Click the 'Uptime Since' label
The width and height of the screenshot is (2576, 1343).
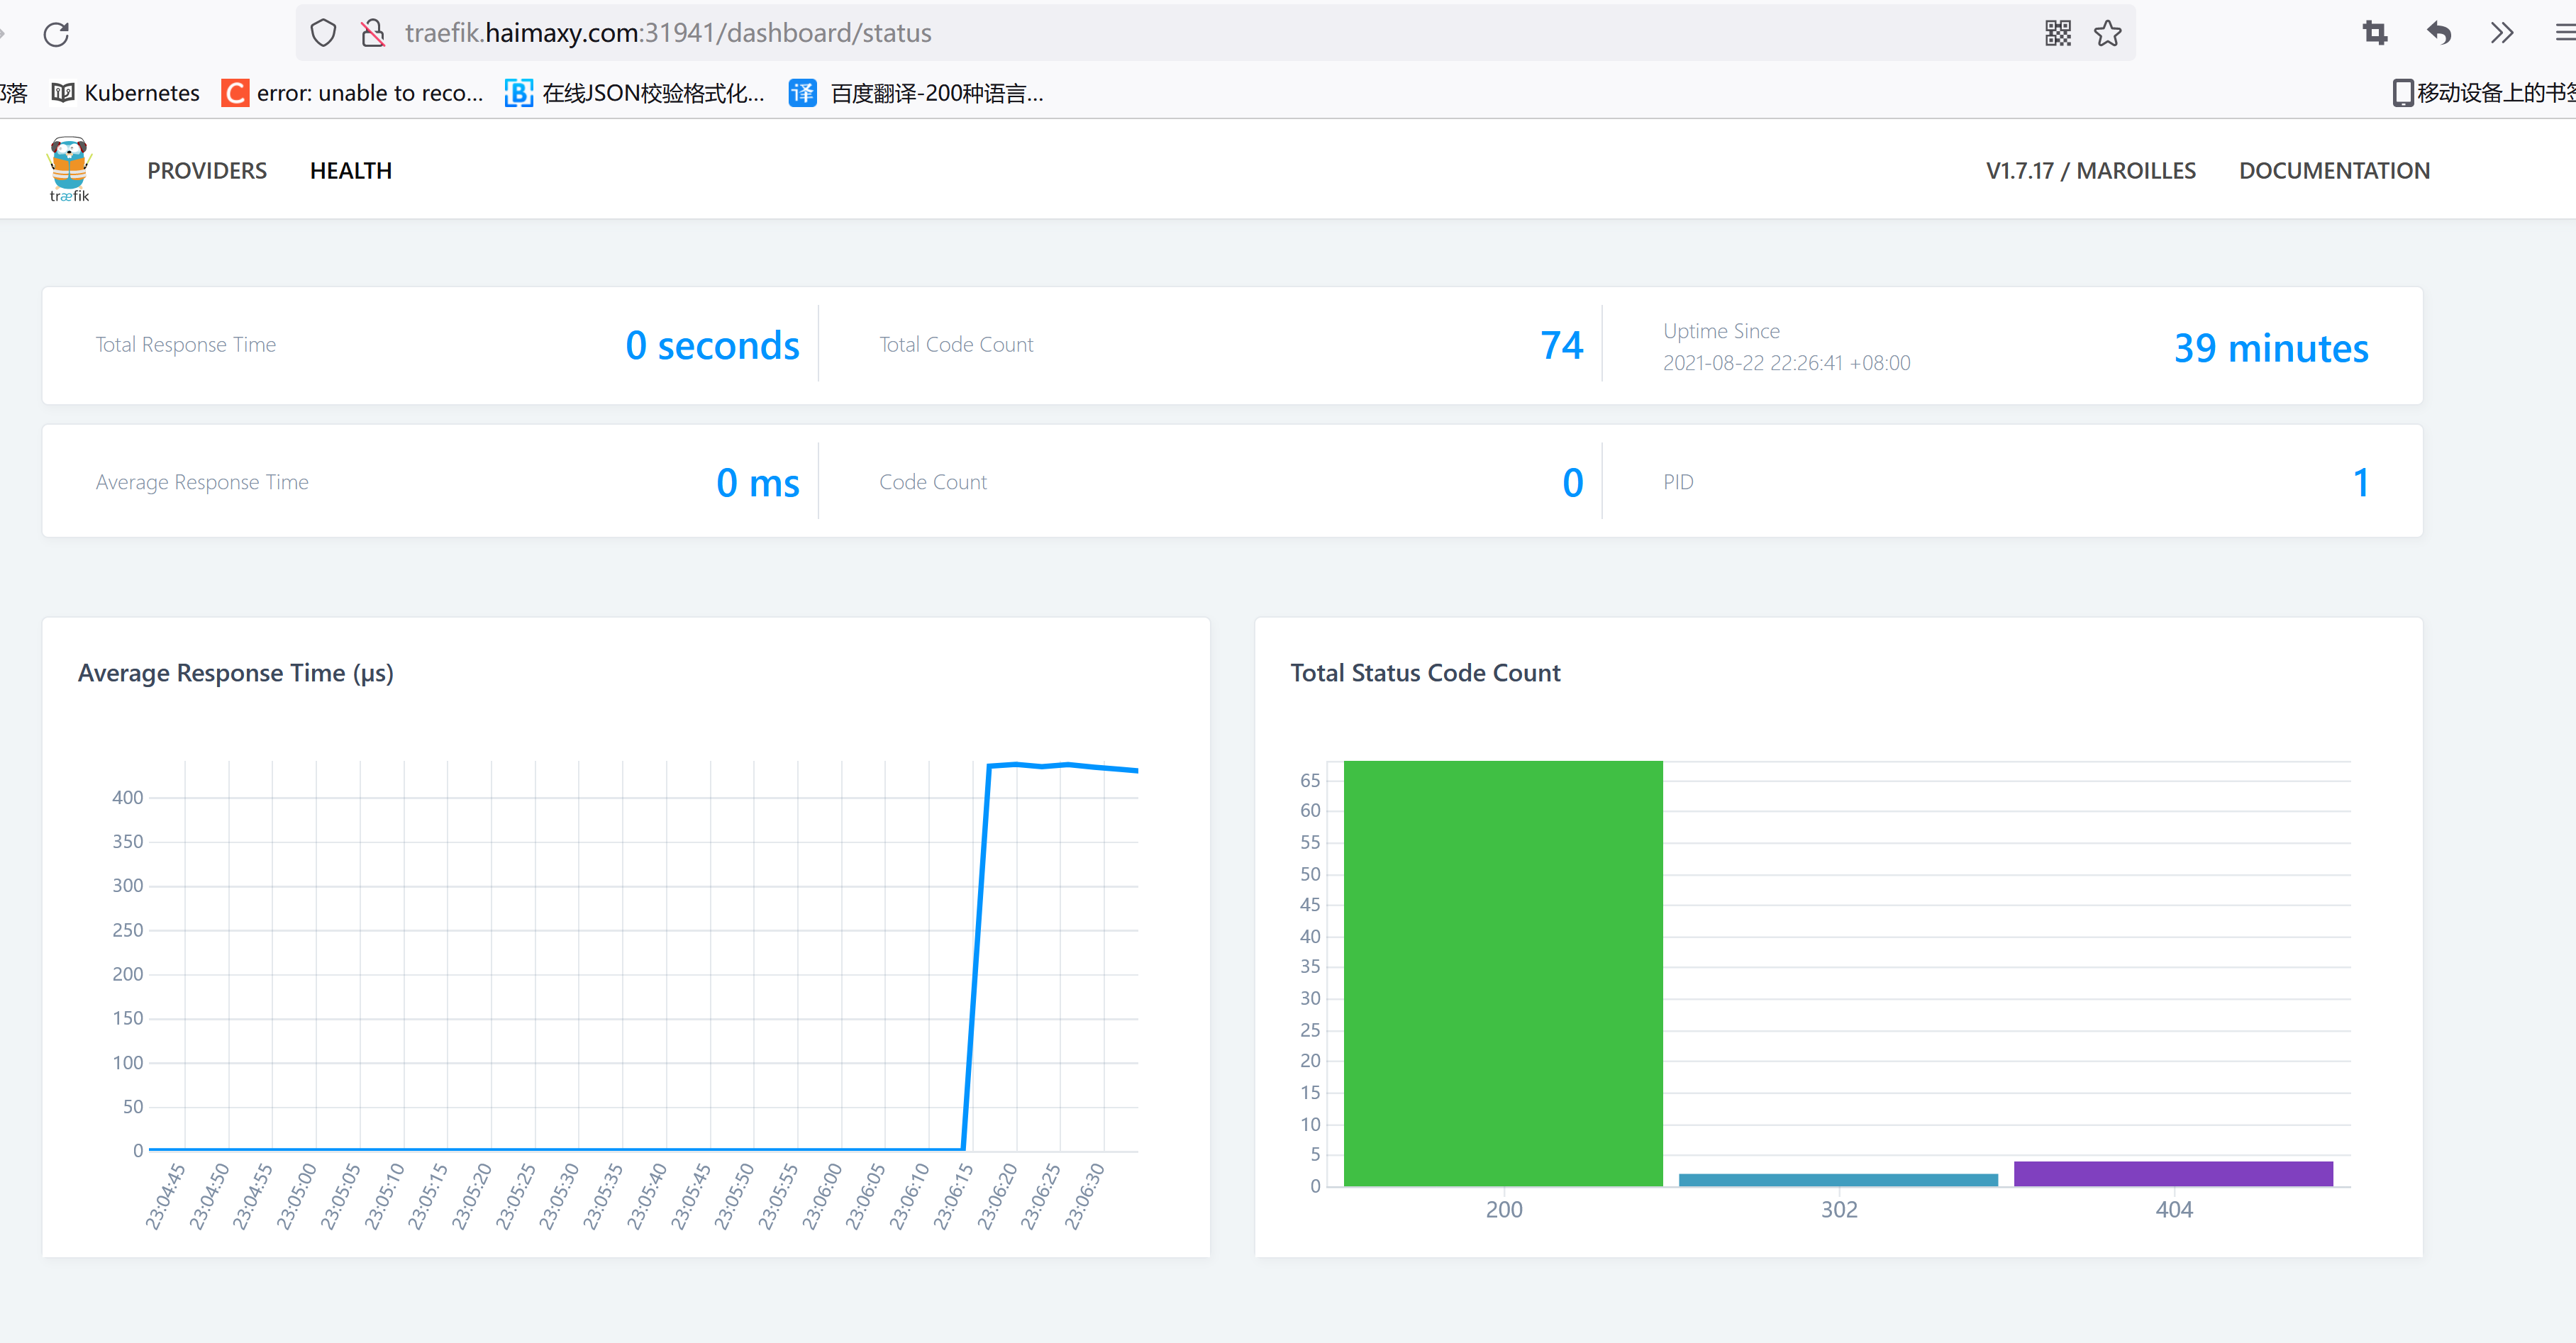[x=1721, y=331]
